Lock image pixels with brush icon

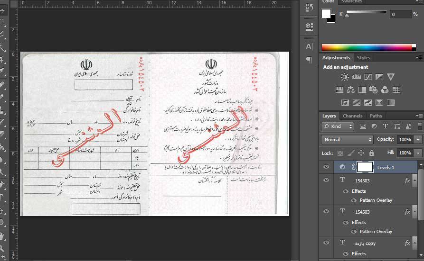click(350, 153)
